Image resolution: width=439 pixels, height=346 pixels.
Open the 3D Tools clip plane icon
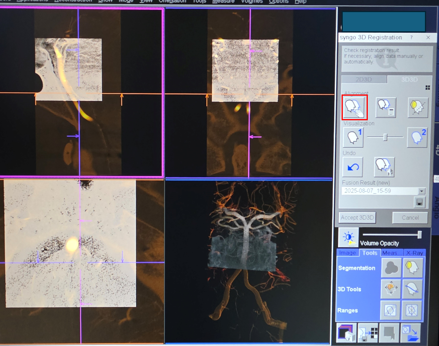[413, 289]
